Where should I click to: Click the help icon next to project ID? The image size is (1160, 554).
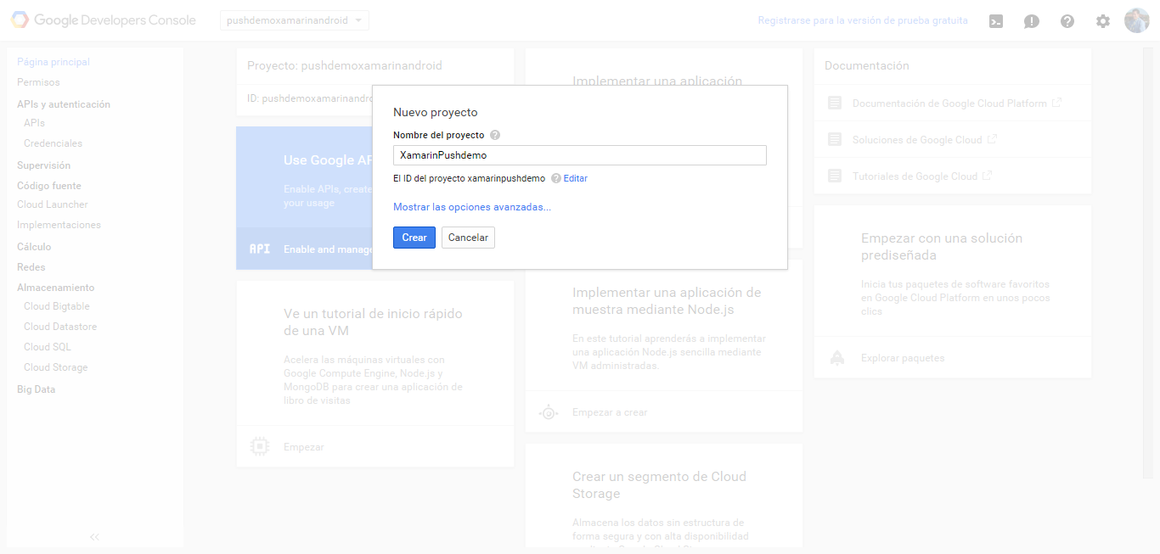click(556, 178)
